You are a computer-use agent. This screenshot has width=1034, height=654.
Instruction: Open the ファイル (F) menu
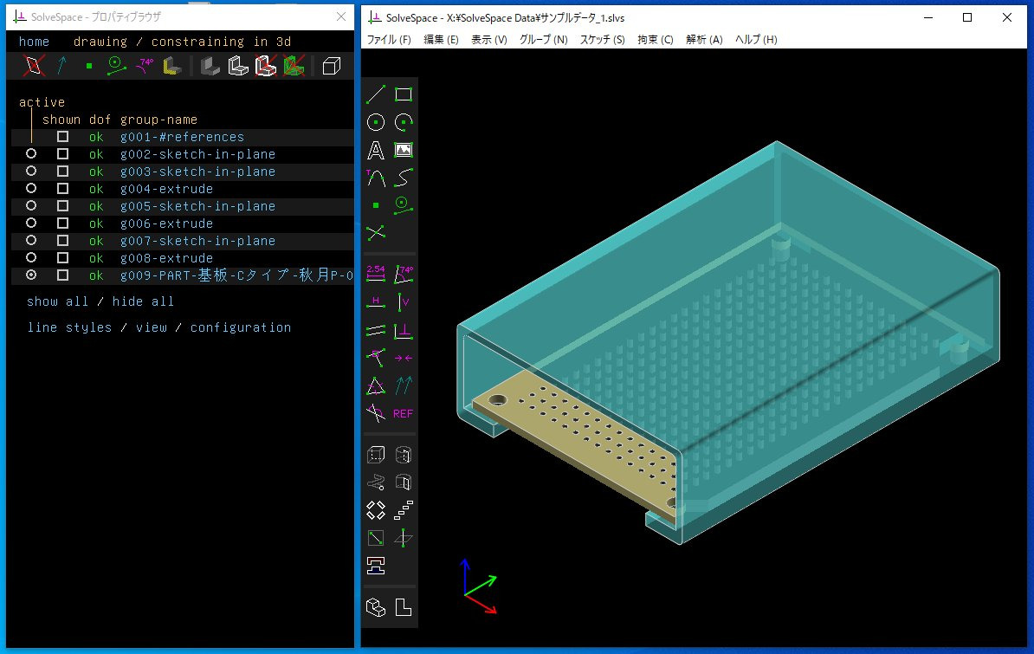(389, 40)
